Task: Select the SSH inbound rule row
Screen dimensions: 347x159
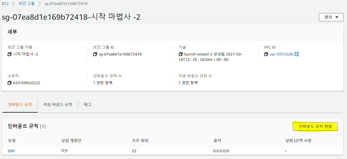Action: 11,151
